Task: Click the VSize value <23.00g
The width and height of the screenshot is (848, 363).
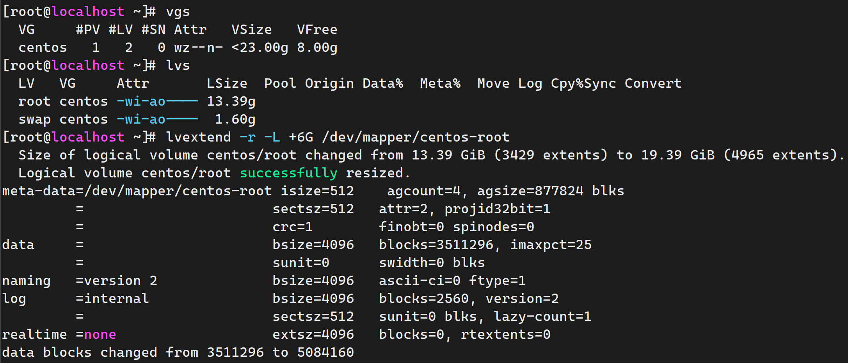Action: click(x=260, y=48)
